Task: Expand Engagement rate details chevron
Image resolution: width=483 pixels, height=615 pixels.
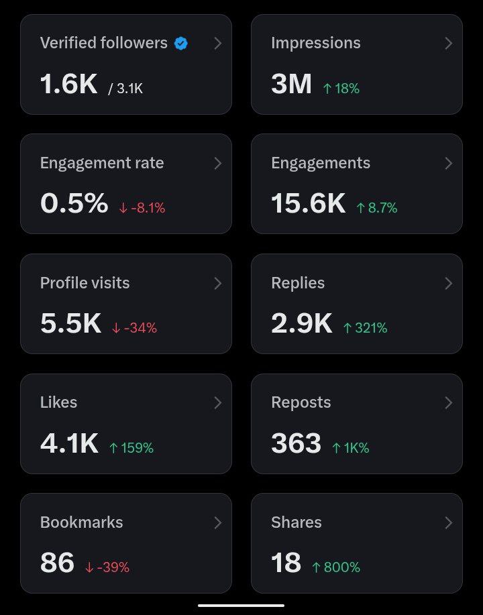Action: point(217,164)
